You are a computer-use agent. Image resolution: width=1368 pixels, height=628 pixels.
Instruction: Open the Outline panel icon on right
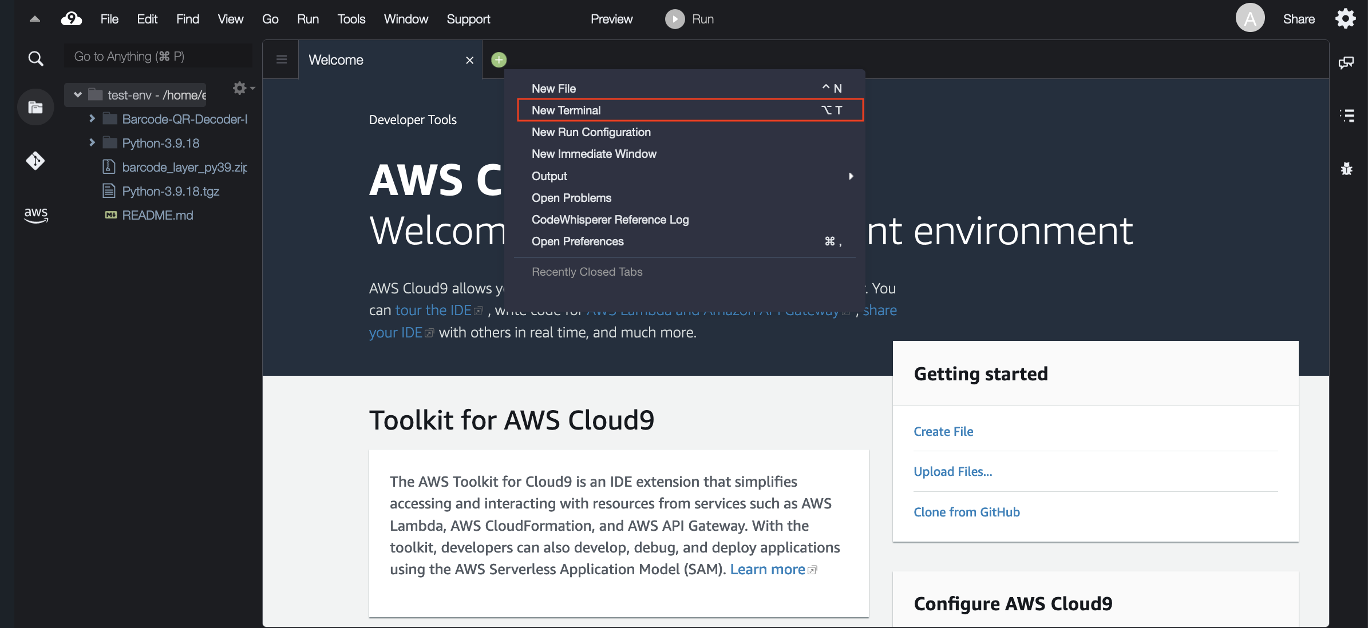1347,116
